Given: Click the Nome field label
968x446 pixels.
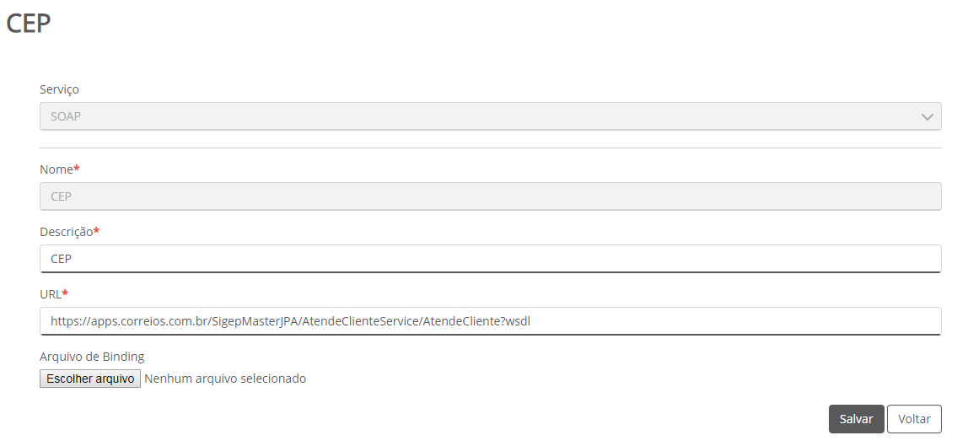Looking at the screenshot, I should click(x=56, y=169).
